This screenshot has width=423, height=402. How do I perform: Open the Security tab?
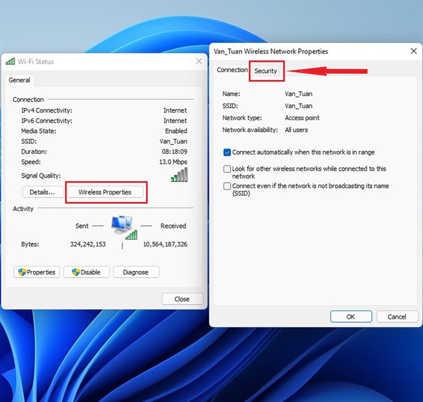click(266, 71)
